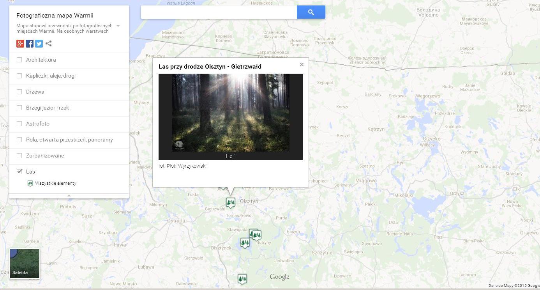Share map on Google Plus
540x290 pixels.
(20, 44)
